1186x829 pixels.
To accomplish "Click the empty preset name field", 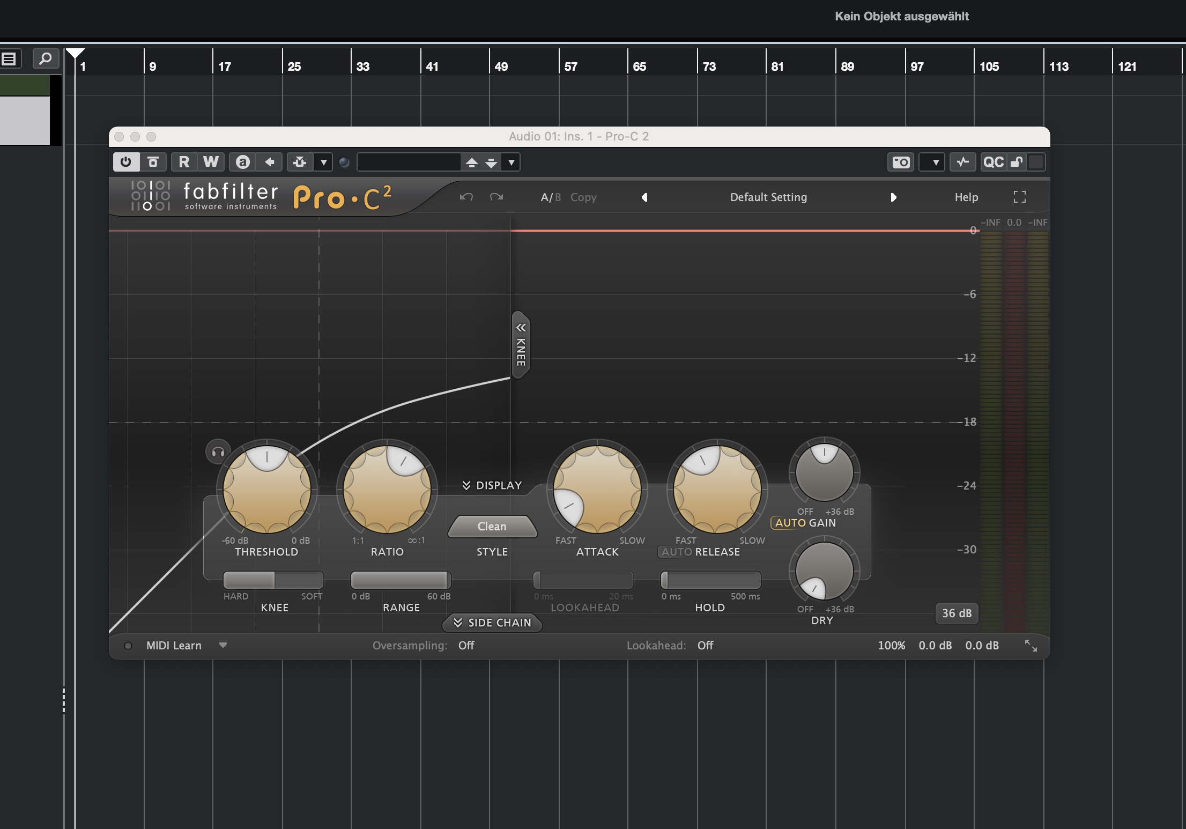I will point(409,162).
